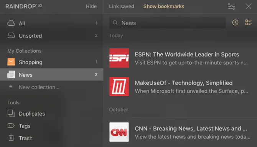The height and width of the screenshot is (147, 257).
Task: Click the Link saved status text
Action: tap(122, 7)
